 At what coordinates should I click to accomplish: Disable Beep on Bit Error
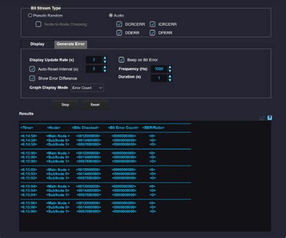(x=121, y=60)
